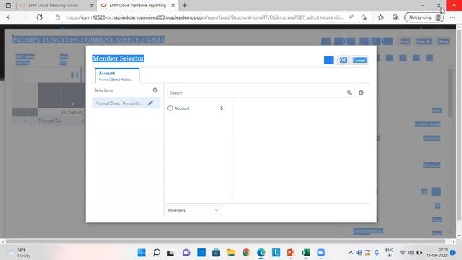Screen dimensions: 462x260
Task: Click the Not syncing profile button
Action: click(424, 17)
